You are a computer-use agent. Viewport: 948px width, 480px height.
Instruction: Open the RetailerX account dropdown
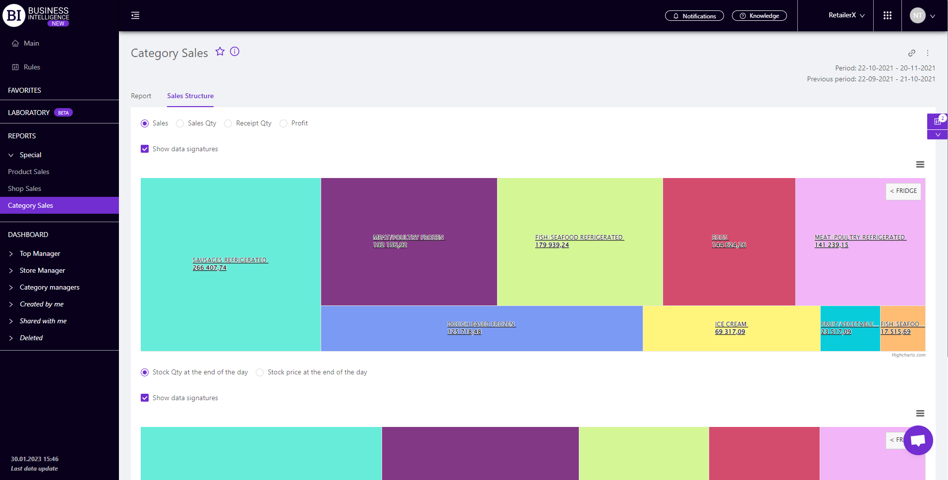click(x=846, y=16)
